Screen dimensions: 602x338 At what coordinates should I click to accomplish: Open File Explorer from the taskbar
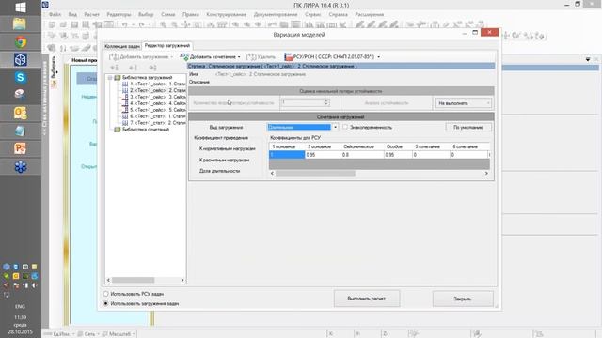pyautogui.click(x=20, y=23)
